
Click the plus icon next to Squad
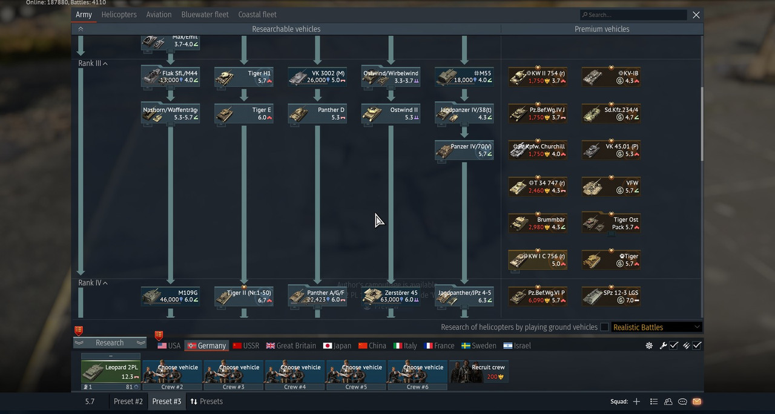point(636,401)
